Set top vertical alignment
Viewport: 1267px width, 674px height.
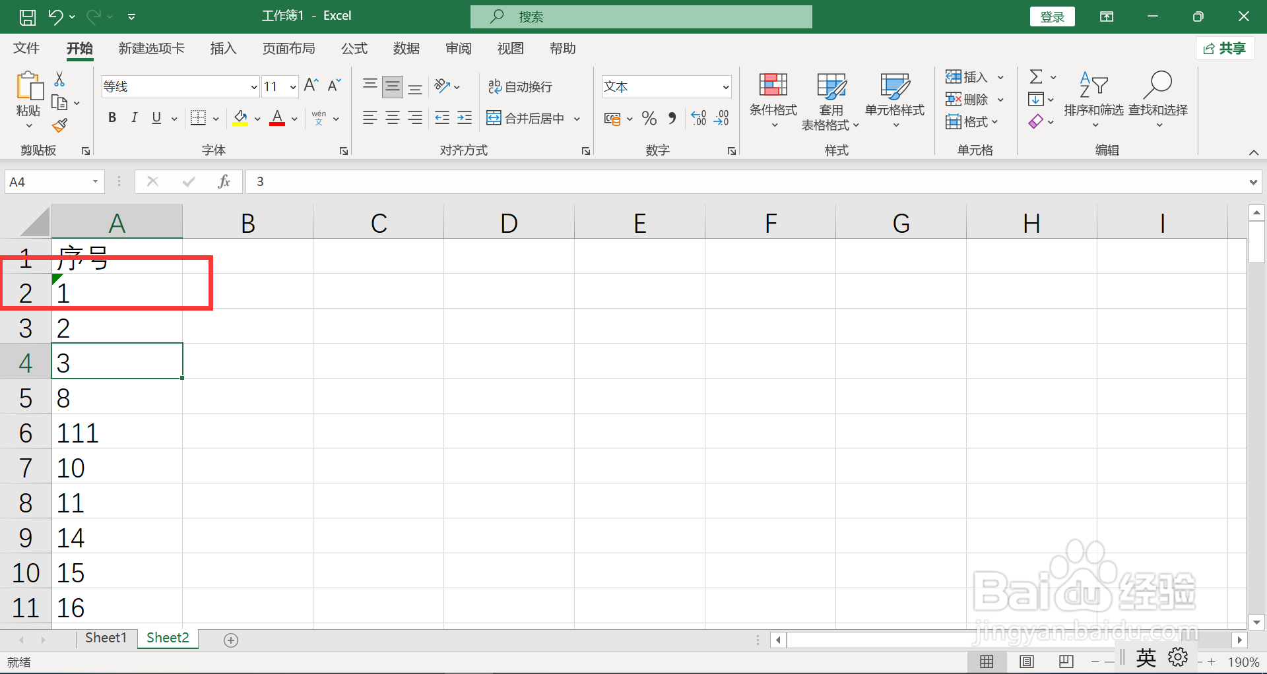pyautogui.click(x=370, y=86)
